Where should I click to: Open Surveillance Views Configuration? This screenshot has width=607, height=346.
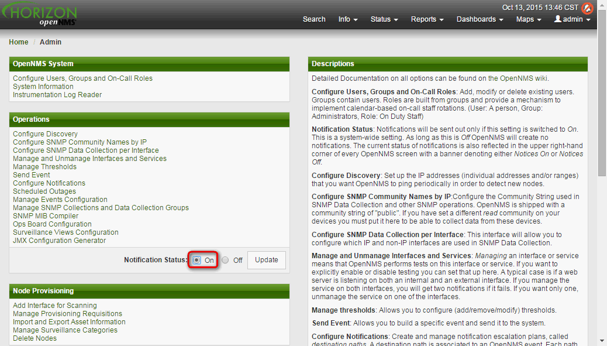point(65,232)
